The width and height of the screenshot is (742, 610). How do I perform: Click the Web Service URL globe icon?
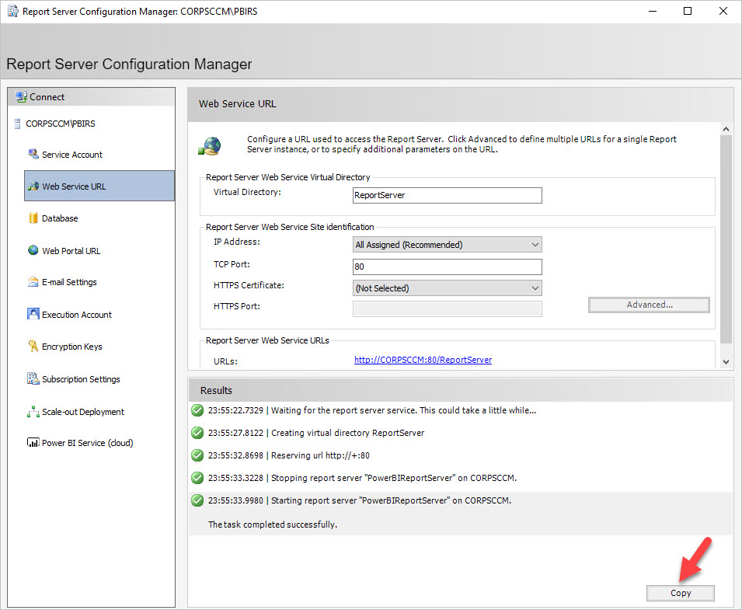coord(33,186)
